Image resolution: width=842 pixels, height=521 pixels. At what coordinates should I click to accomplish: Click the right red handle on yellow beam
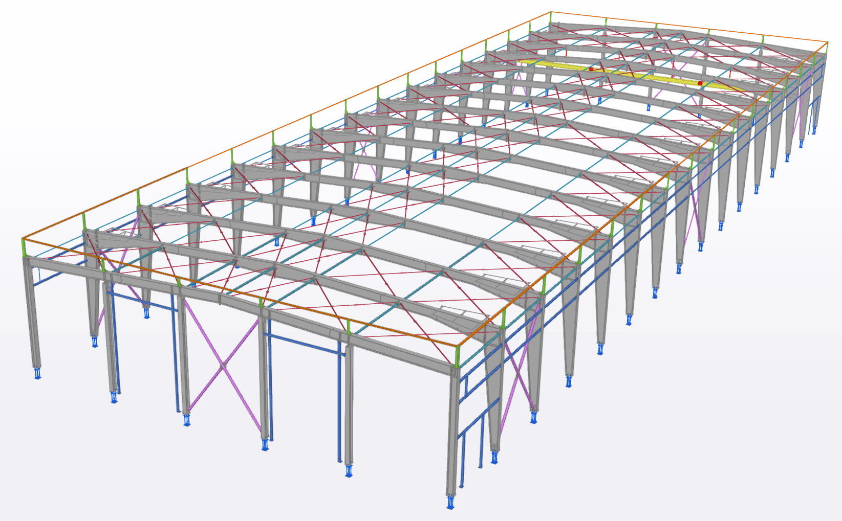coord(700,83)
